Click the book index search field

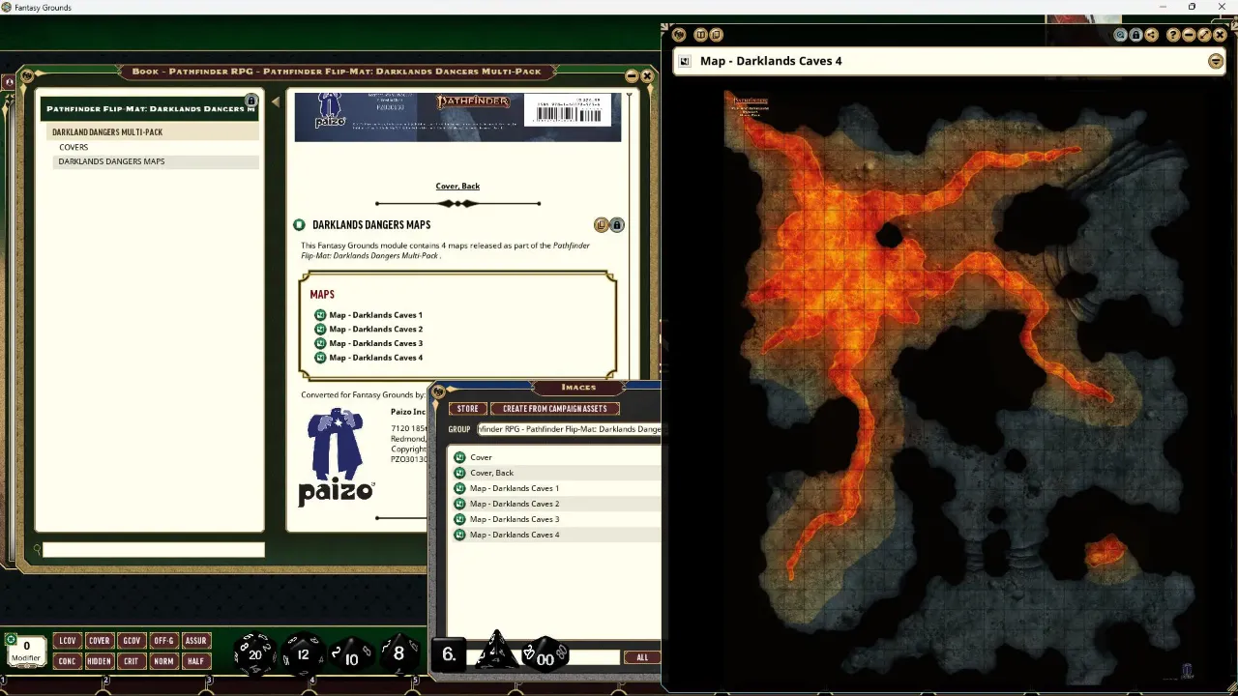point(153,550)
